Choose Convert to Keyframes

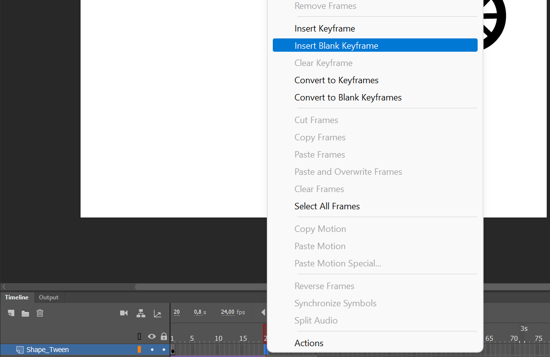coord(375,80)
